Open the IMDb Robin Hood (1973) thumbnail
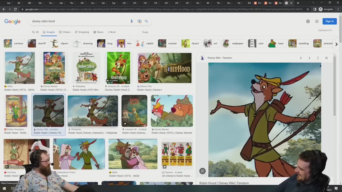 pyautogui.click(x=20, y=68)
